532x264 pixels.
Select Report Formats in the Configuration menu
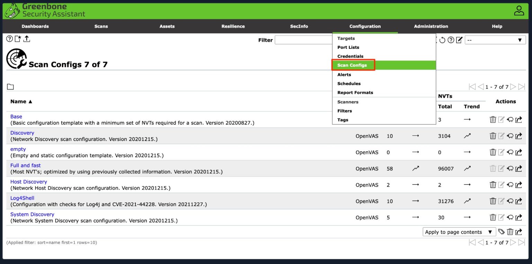click(x=384, y=93)
